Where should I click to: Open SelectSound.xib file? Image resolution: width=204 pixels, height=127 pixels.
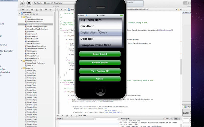pyautogui.click(x=33, y=44)
